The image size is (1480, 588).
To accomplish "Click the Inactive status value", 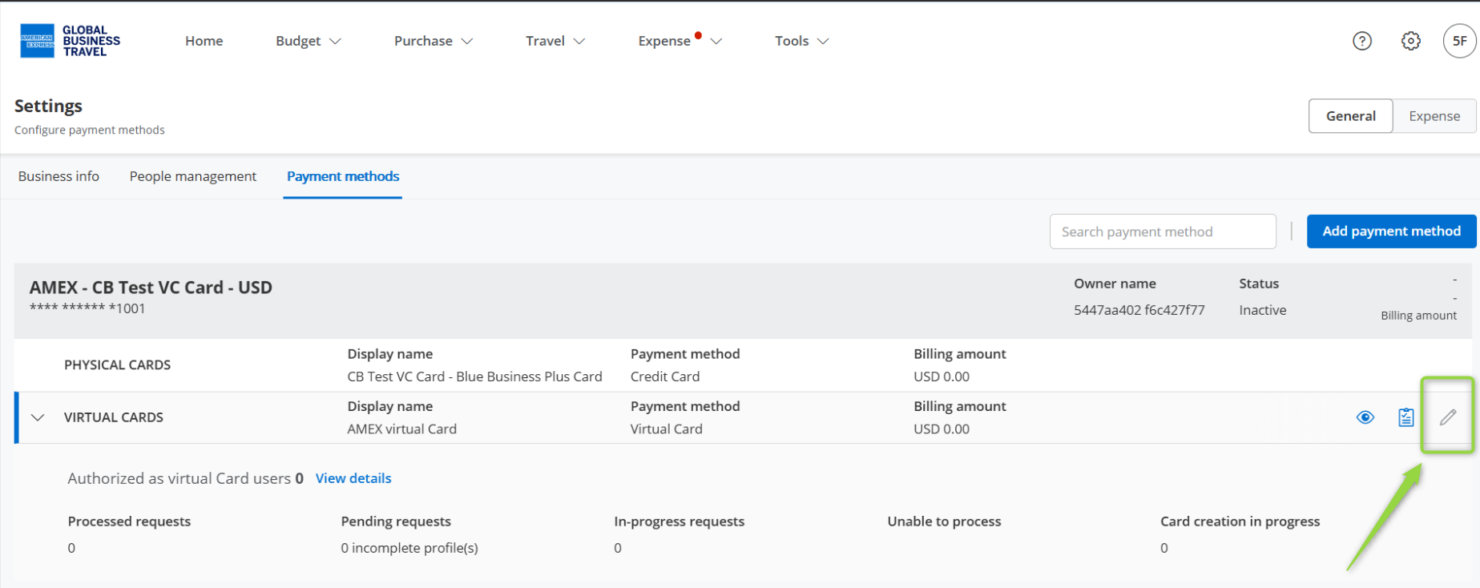I will [x=1263, y=310].
